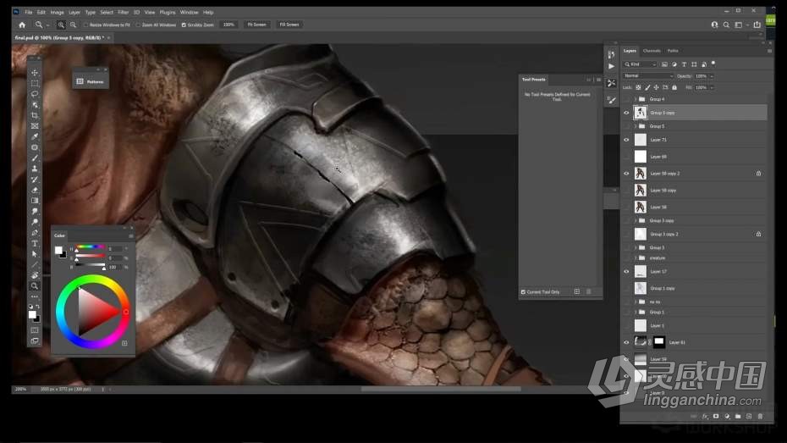Open the Opacity value dropdown arrow

712,76
